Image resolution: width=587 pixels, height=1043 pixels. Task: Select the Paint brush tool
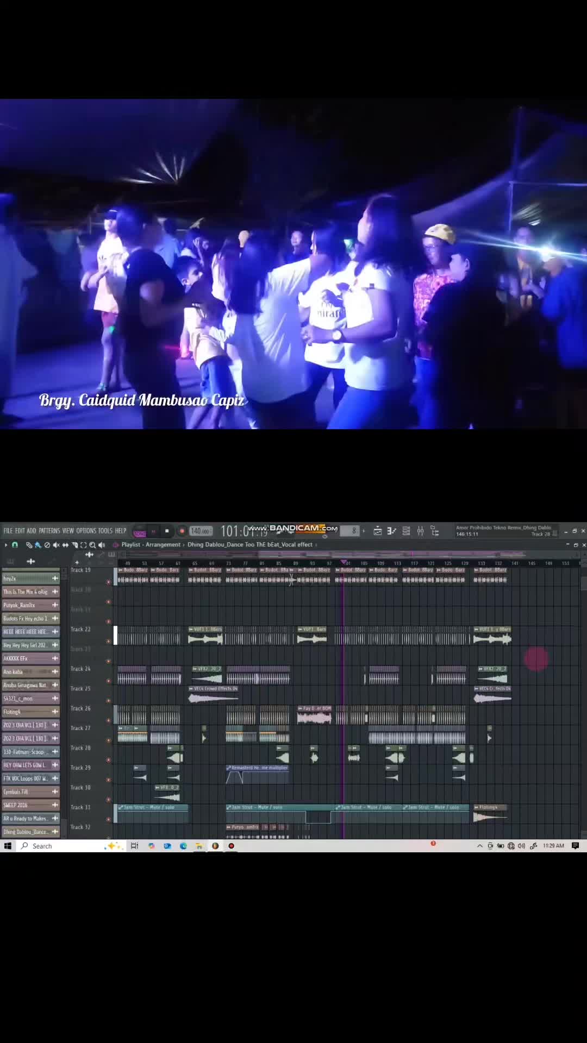[x=38, y=545]
